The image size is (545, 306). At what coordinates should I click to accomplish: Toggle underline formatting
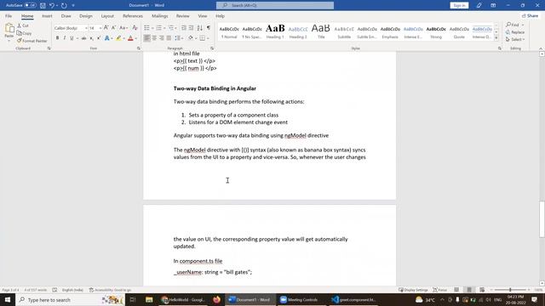(72, 38)
